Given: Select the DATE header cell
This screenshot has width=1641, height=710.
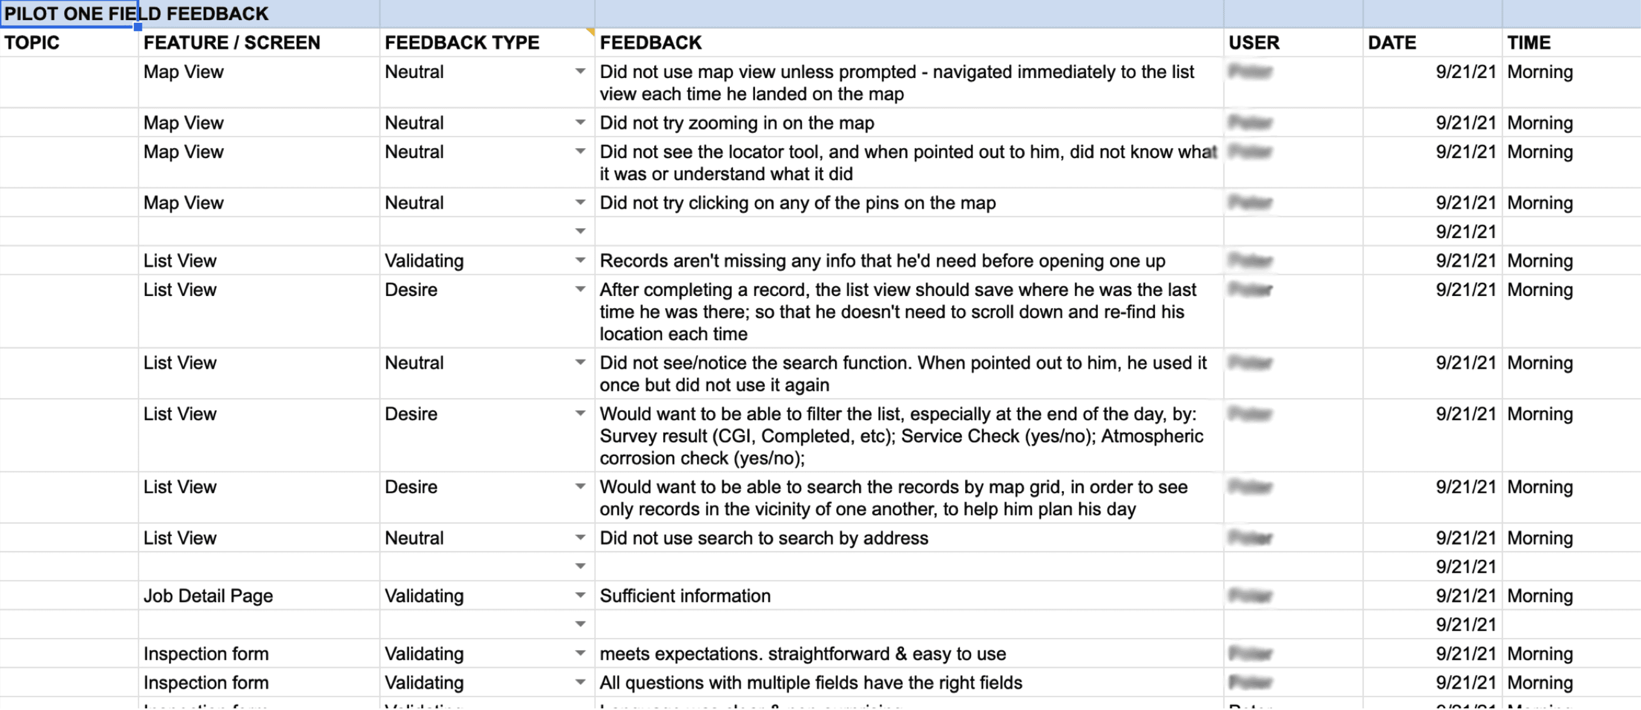Looking at the screenshot, I should click(1432, 43).
